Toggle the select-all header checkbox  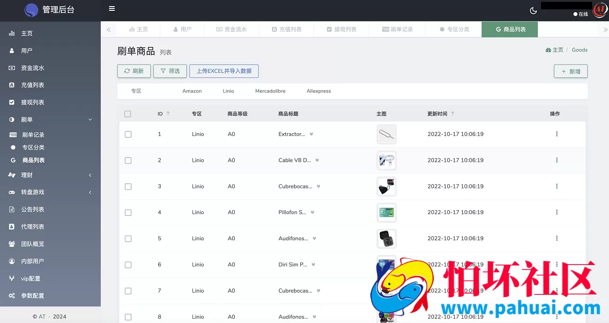pos(127,114)
